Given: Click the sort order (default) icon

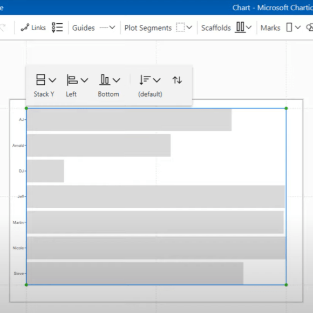Looking at the screenshot, I should (x=145, y=80).
